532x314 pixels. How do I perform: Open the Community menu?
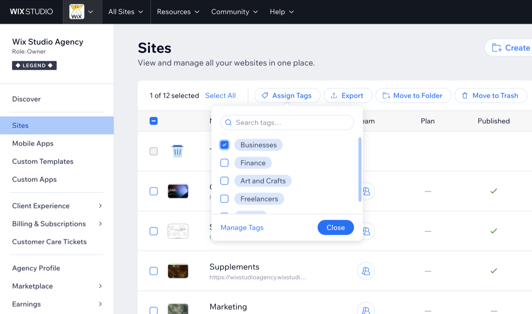(x=235, y=12)
